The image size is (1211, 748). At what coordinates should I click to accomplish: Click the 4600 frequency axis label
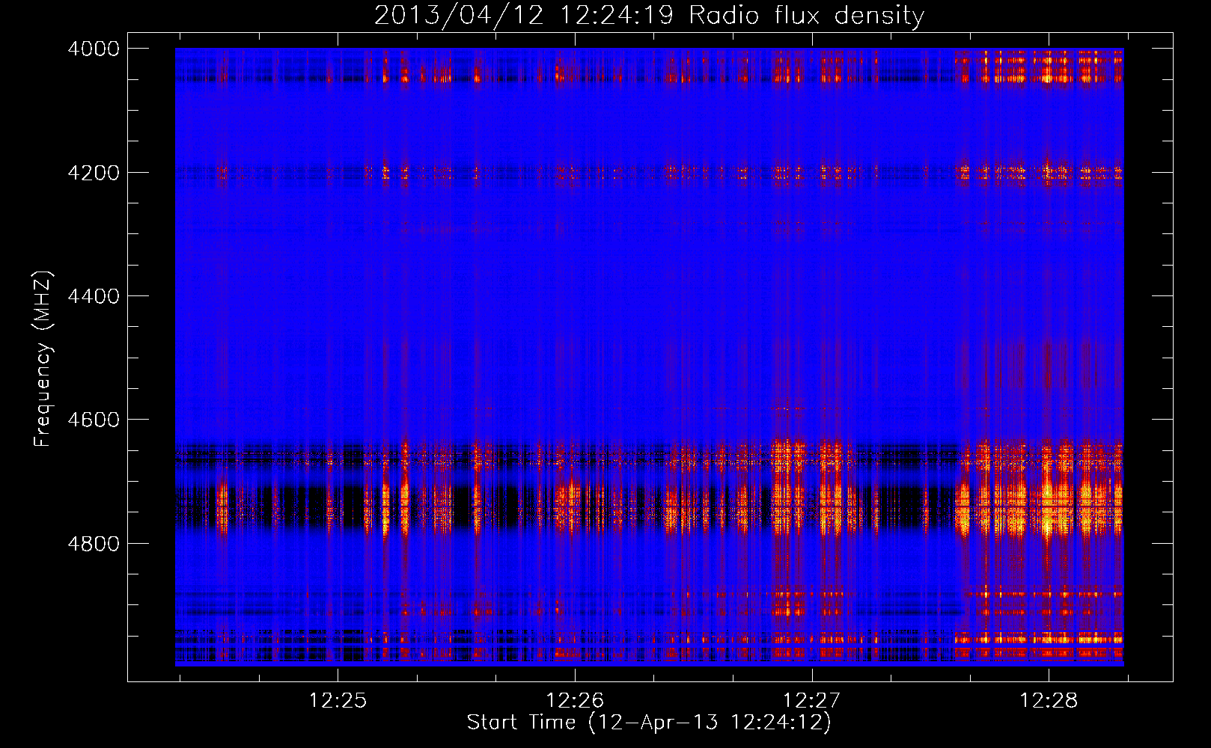(x=94, y=420)
